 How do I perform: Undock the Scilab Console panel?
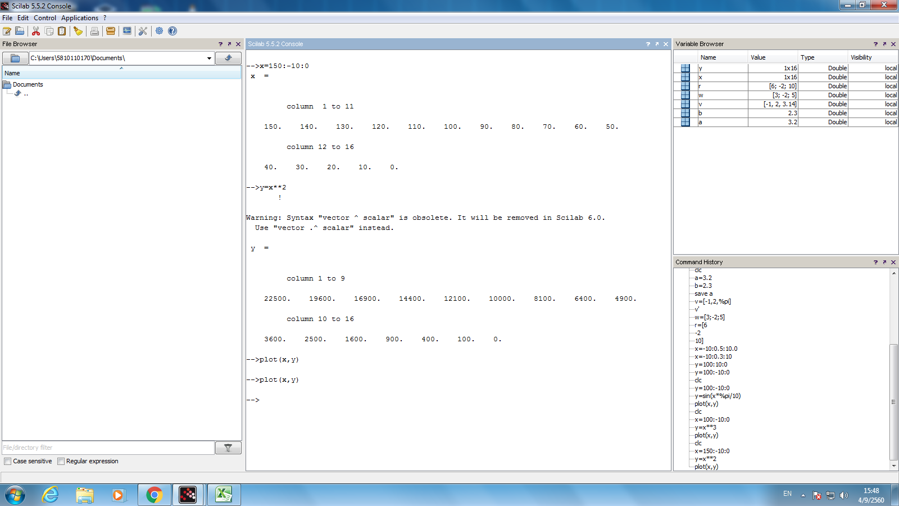tap(657, 44)
